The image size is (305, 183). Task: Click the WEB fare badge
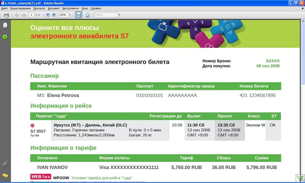[x=41, y=177]
